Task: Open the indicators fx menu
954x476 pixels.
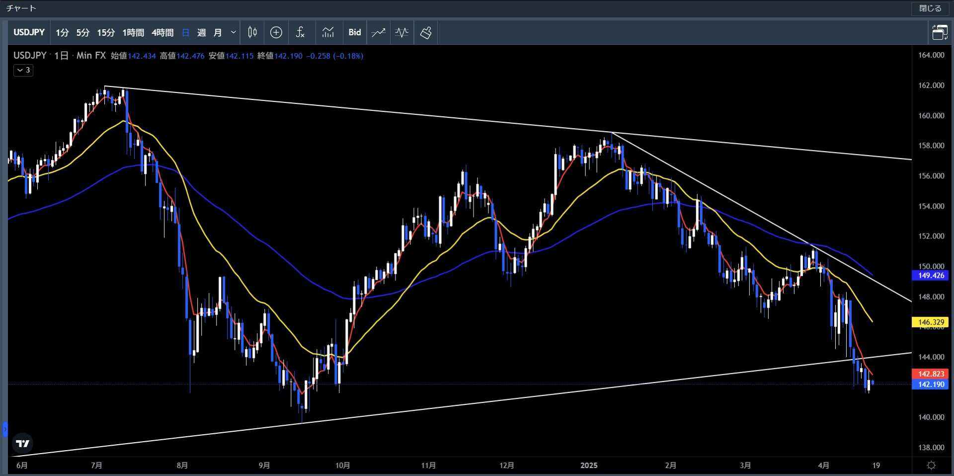Action: click(x=300, y=32)
